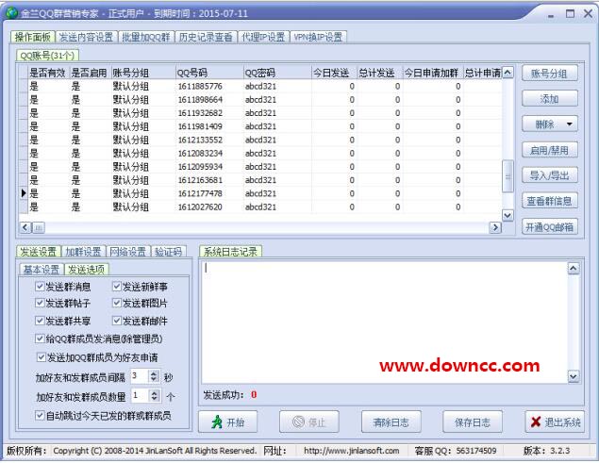Switch to 加群设置 tab
599x463 pixels.
pos(83,252)
